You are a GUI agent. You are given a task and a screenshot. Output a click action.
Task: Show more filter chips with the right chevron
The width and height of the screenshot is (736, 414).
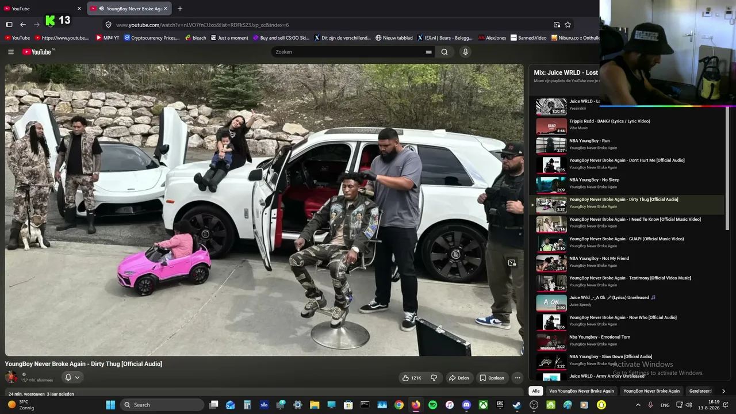pos(723,391)
